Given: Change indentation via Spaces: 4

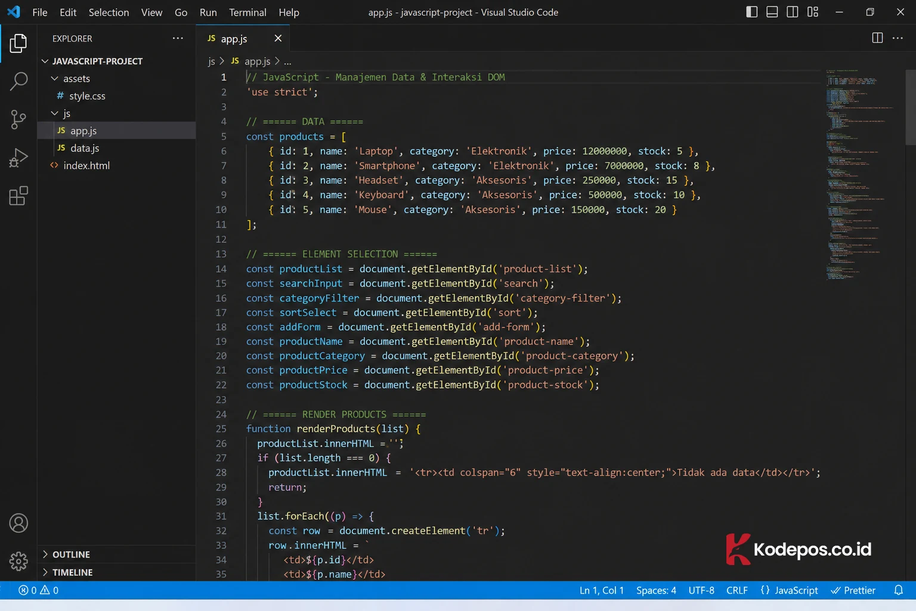Looking at the screenshot, I should (x=656, y=590).
